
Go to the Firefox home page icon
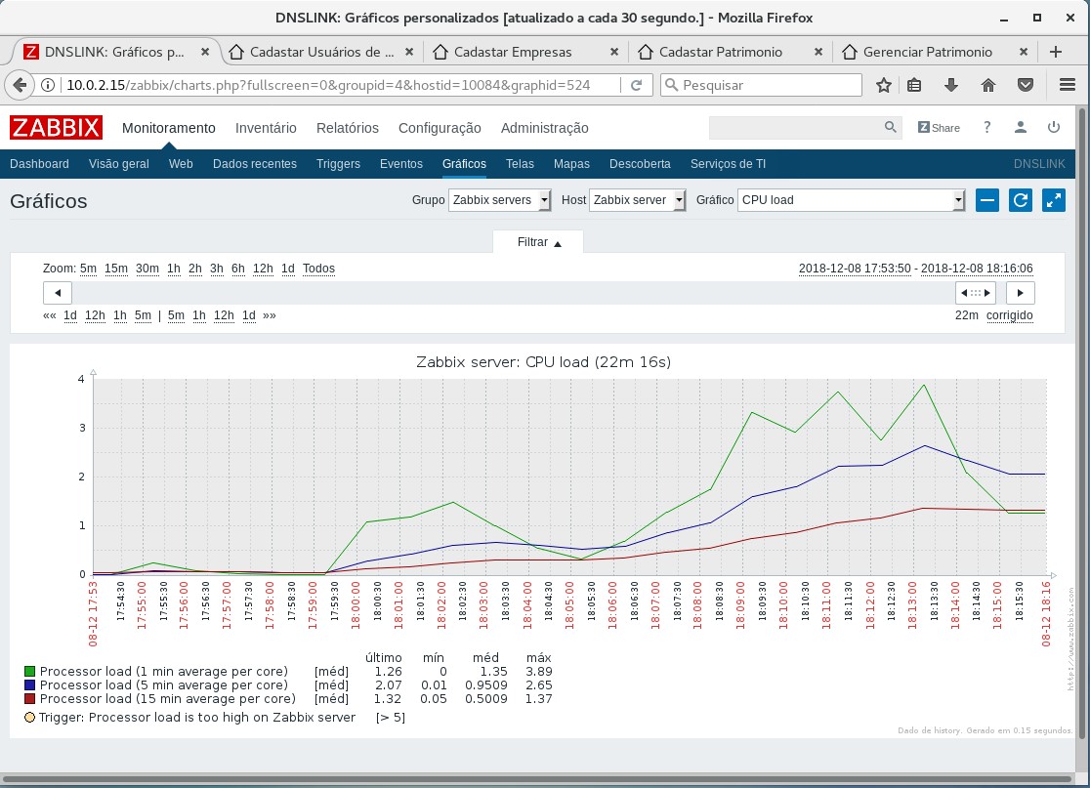click(987, 85)
